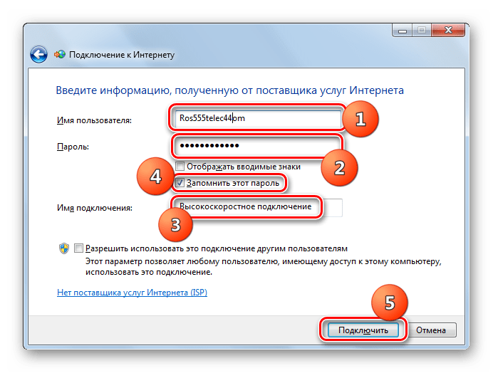Image resolution: width=493 pixels, height=373 pixels.
Task: Go back with the blue arrow button
Action: (x=38, y=55)
